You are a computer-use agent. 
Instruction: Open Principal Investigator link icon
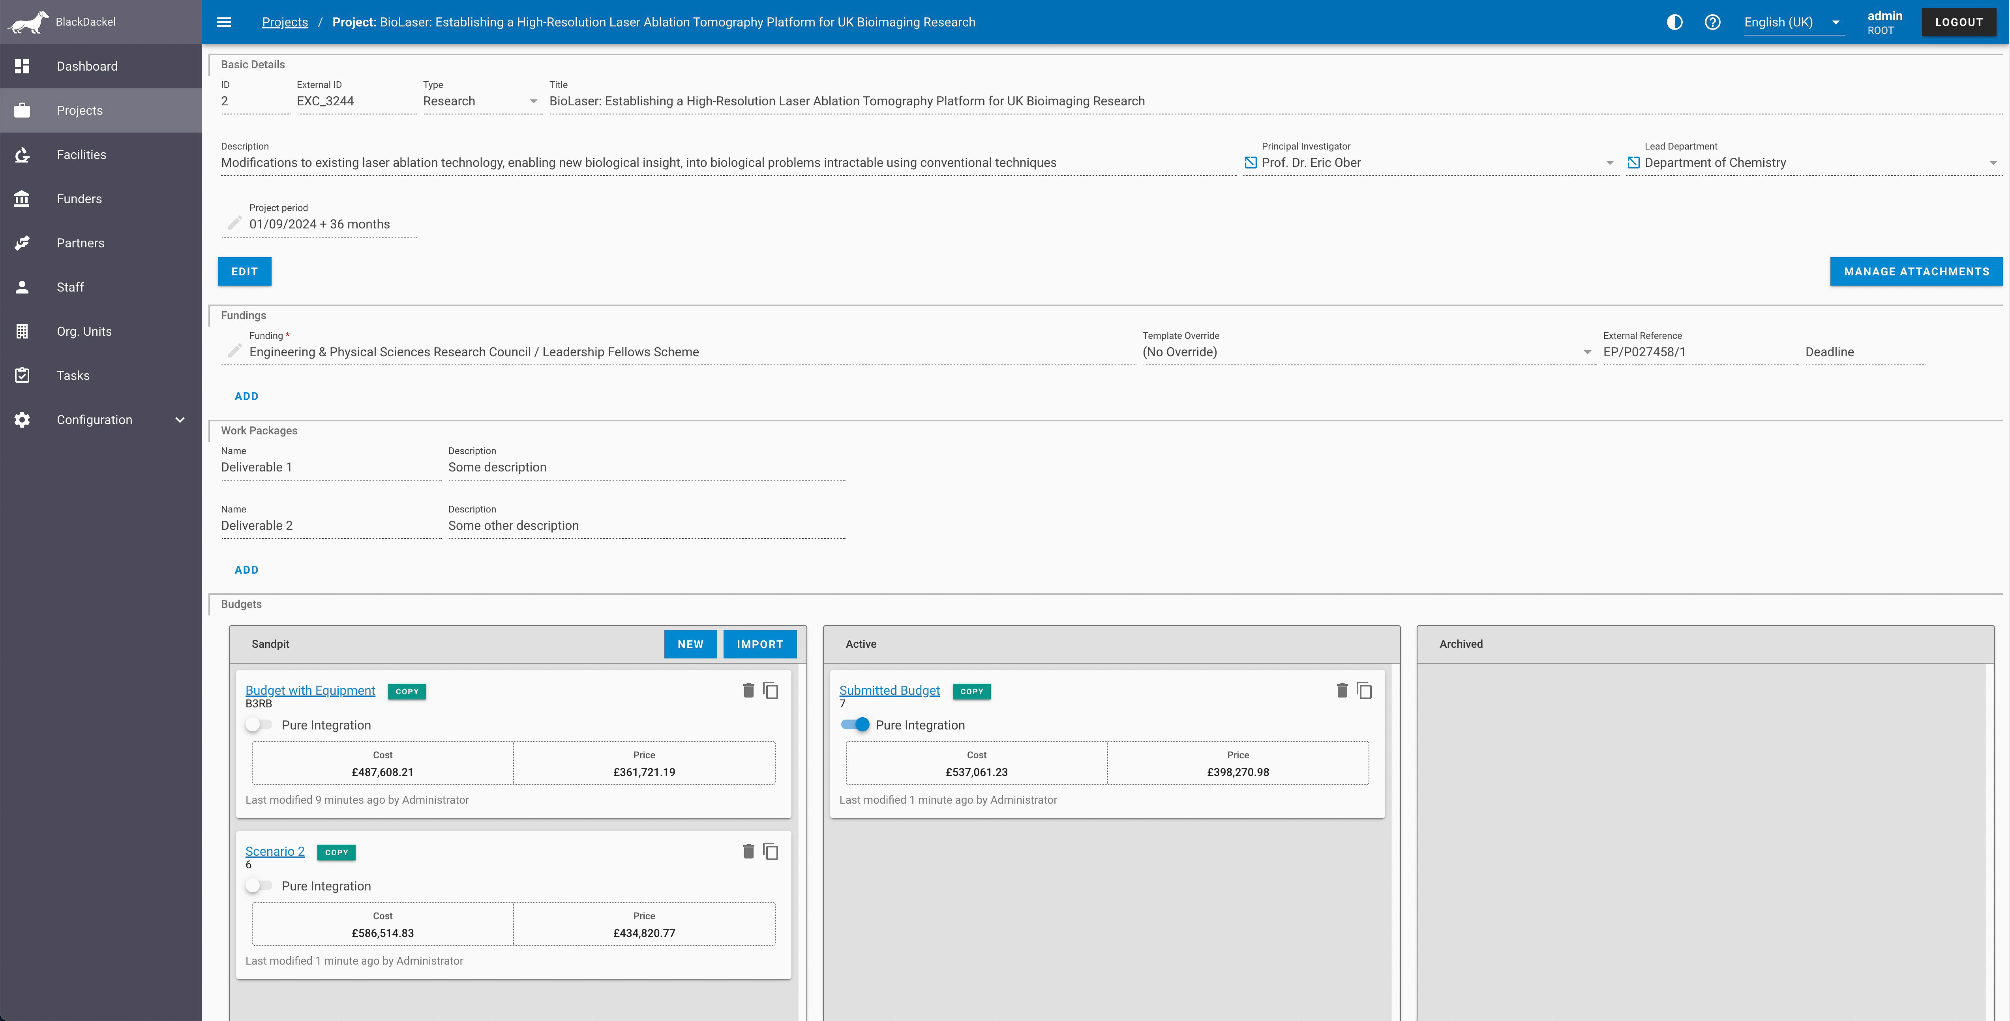coord(1251,162)
